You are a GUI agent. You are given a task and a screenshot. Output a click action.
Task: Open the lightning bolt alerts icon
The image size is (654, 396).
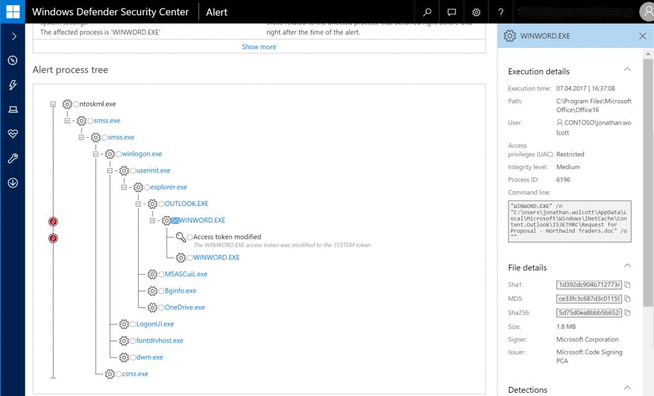point(12,85)
